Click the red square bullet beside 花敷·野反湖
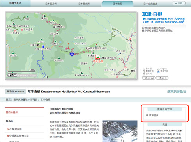191x142 pixels. (x=8, y=129)
